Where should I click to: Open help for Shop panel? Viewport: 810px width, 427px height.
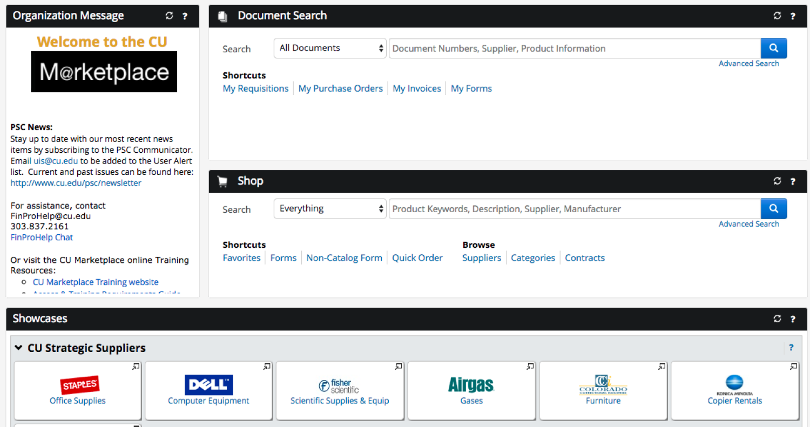click(x=793, y=181)
